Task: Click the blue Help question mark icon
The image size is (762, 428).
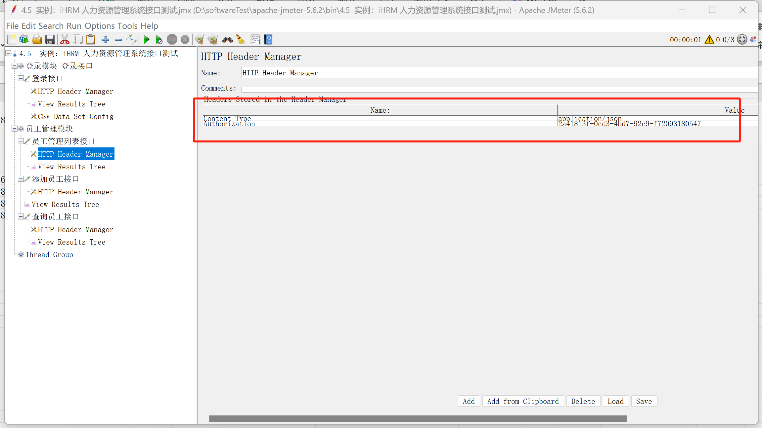Action: (x=268, y=40)
